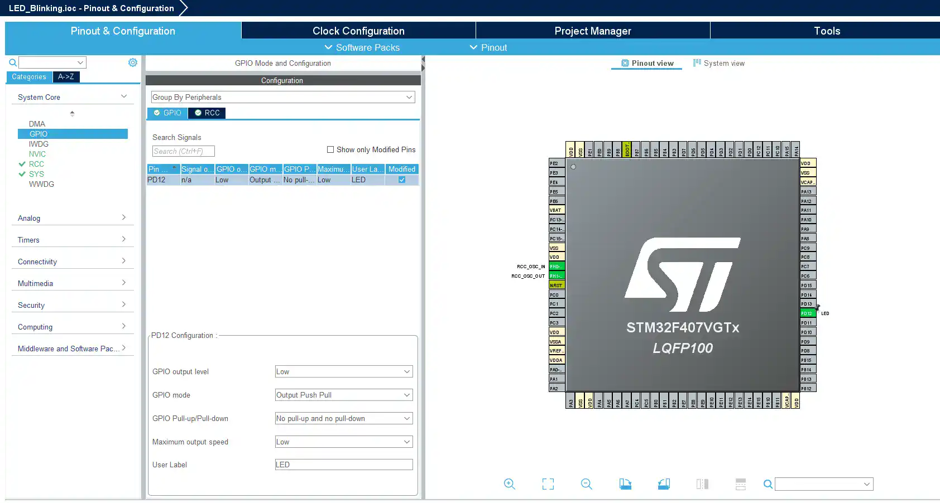Select the GPIO configuration tab
940x503 pixels.
coord(167,113)
